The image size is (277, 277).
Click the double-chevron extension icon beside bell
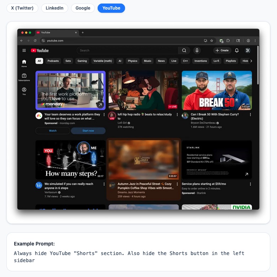(248, 51)
